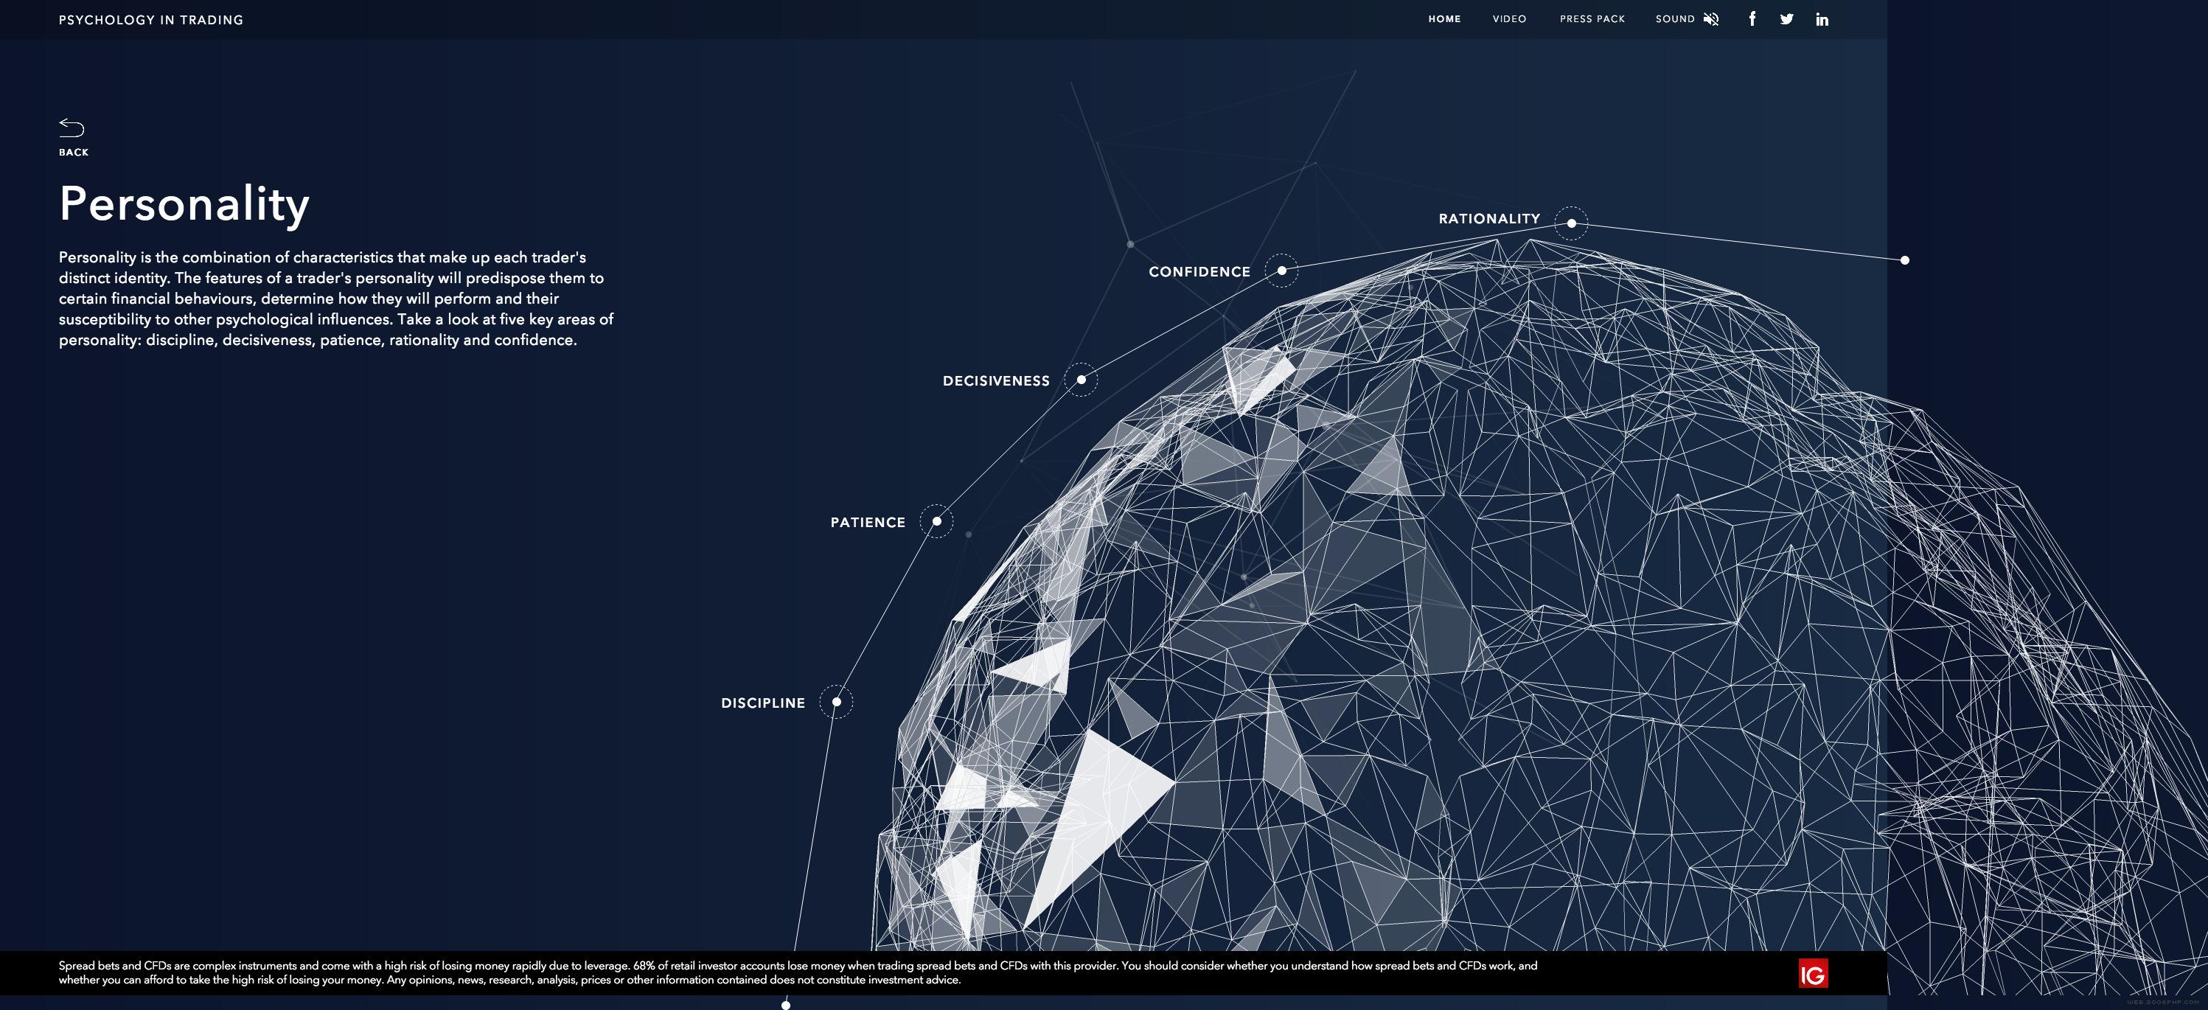Click the Psychology in Trading title
Screen dimensions: 2208x1010
point(151,20)
